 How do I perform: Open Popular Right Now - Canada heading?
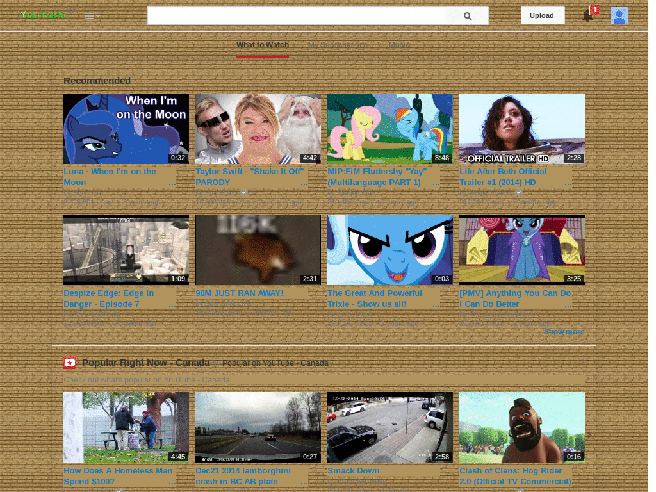coord(145,363)
